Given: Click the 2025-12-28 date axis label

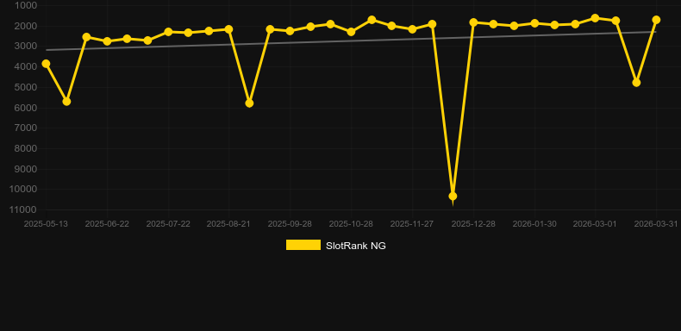Looking at the screenshot, I should tap(473, 224).
